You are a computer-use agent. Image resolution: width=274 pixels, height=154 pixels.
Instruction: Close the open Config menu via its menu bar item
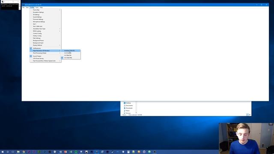coord(32,8)
